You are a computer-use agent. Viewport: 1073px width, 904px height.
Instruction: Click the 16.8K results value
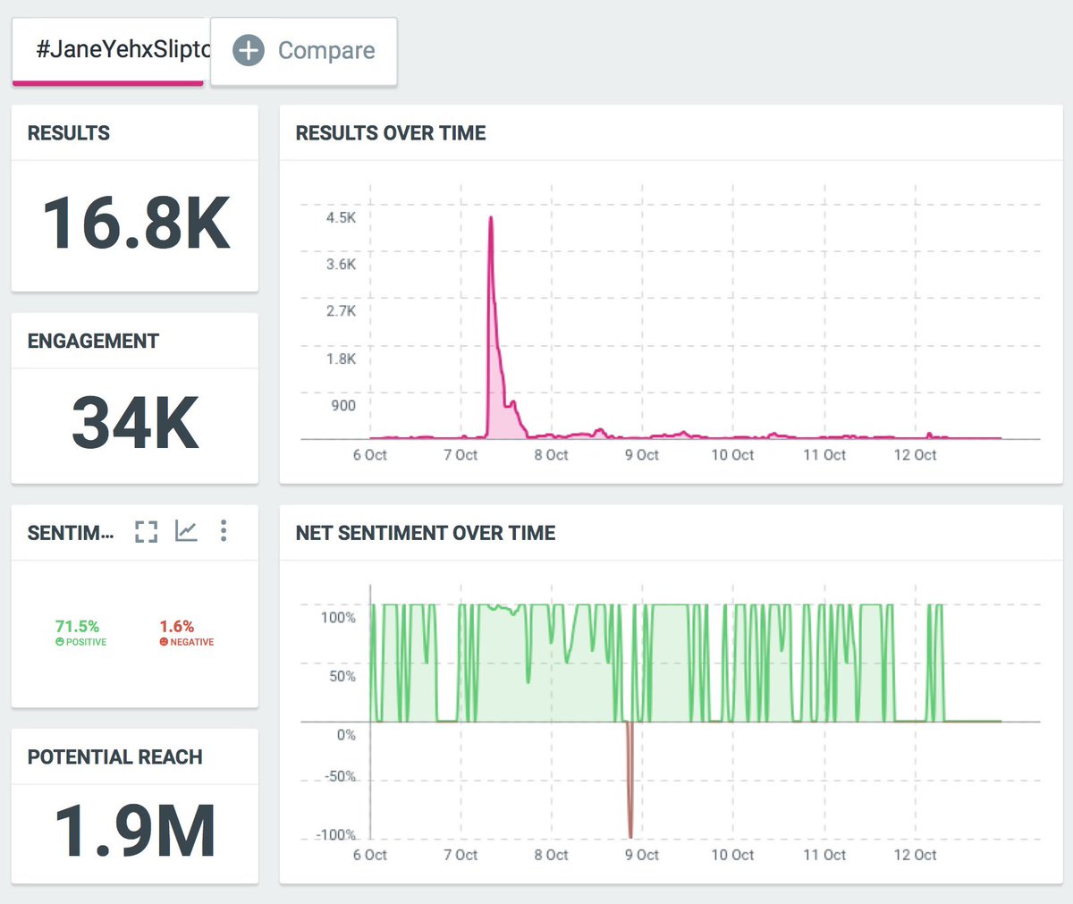click(x=136, y=224)
